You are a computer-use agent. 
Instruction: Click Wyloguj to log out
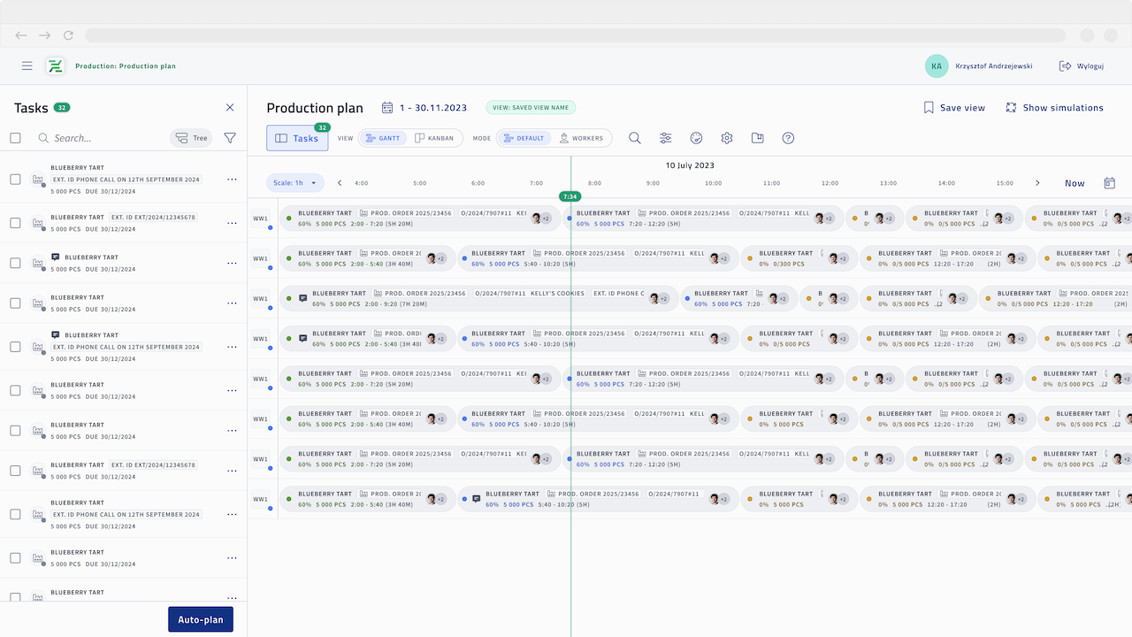[x=1082, y=66]
